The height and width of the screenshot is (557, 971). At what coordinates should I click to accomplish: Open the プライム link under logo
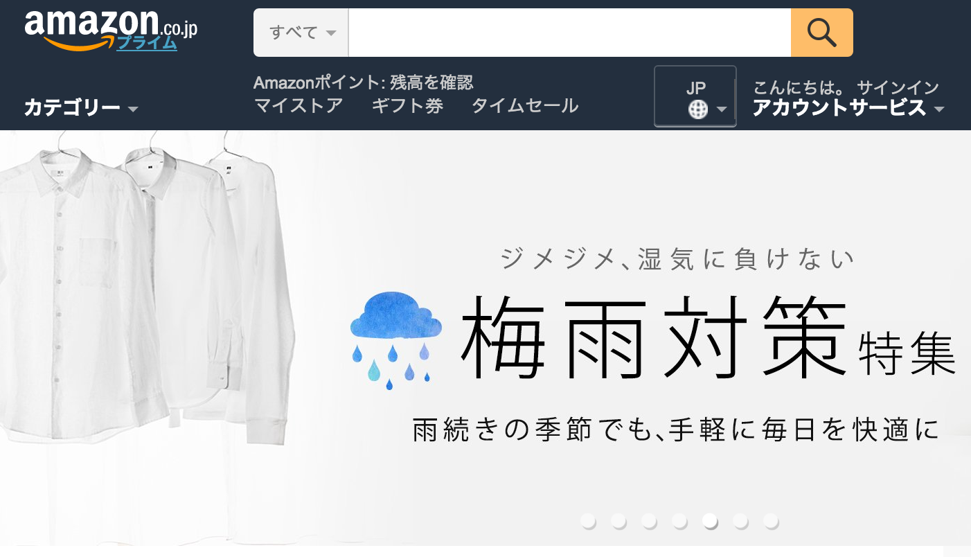pyautogui.click(x=146, y=43)
